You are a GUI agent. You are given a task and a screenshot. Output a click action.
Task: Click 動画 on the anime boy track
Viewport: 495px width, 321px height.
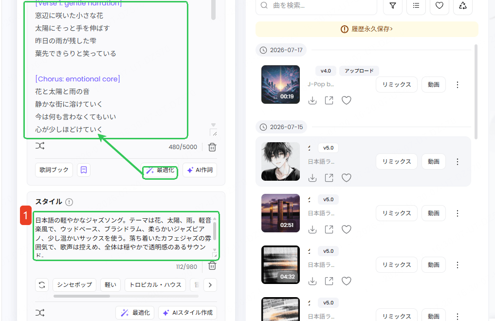434,162
